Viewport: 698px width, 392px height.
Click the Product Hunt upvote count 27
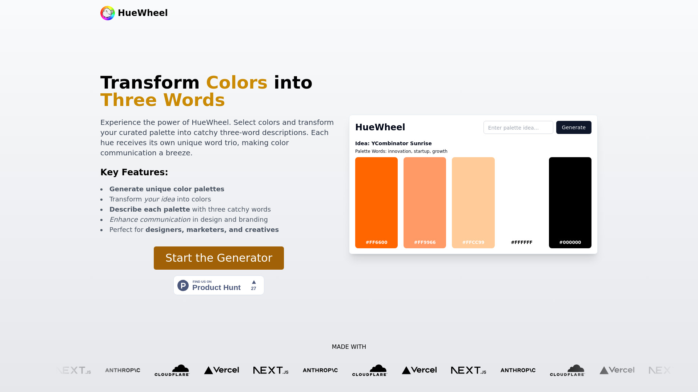pyautogui.click(x=253, y=288)
